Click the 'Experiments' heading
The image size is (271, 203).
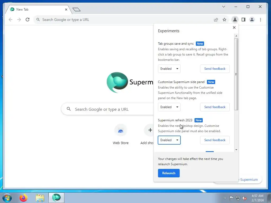tap(169, 31)
